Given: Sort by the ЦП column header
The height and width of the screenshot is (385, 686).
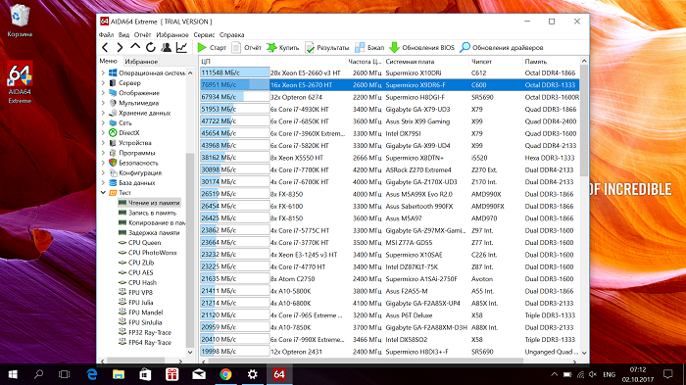Looking at the screenshot, I should pos(272,62).
